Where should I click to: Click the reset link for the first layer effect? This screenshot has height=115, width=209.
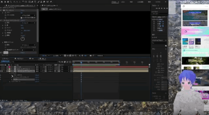[37, 75]
